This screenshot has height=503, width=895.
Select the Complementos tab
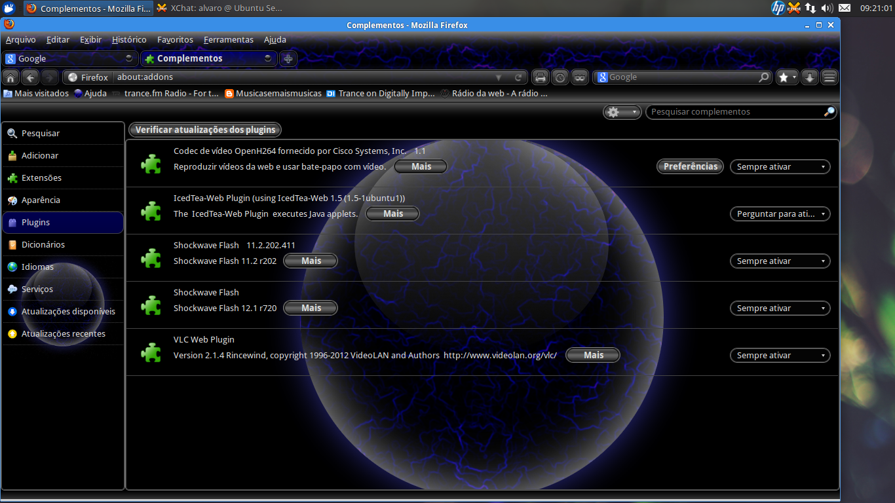pos(210,58)
